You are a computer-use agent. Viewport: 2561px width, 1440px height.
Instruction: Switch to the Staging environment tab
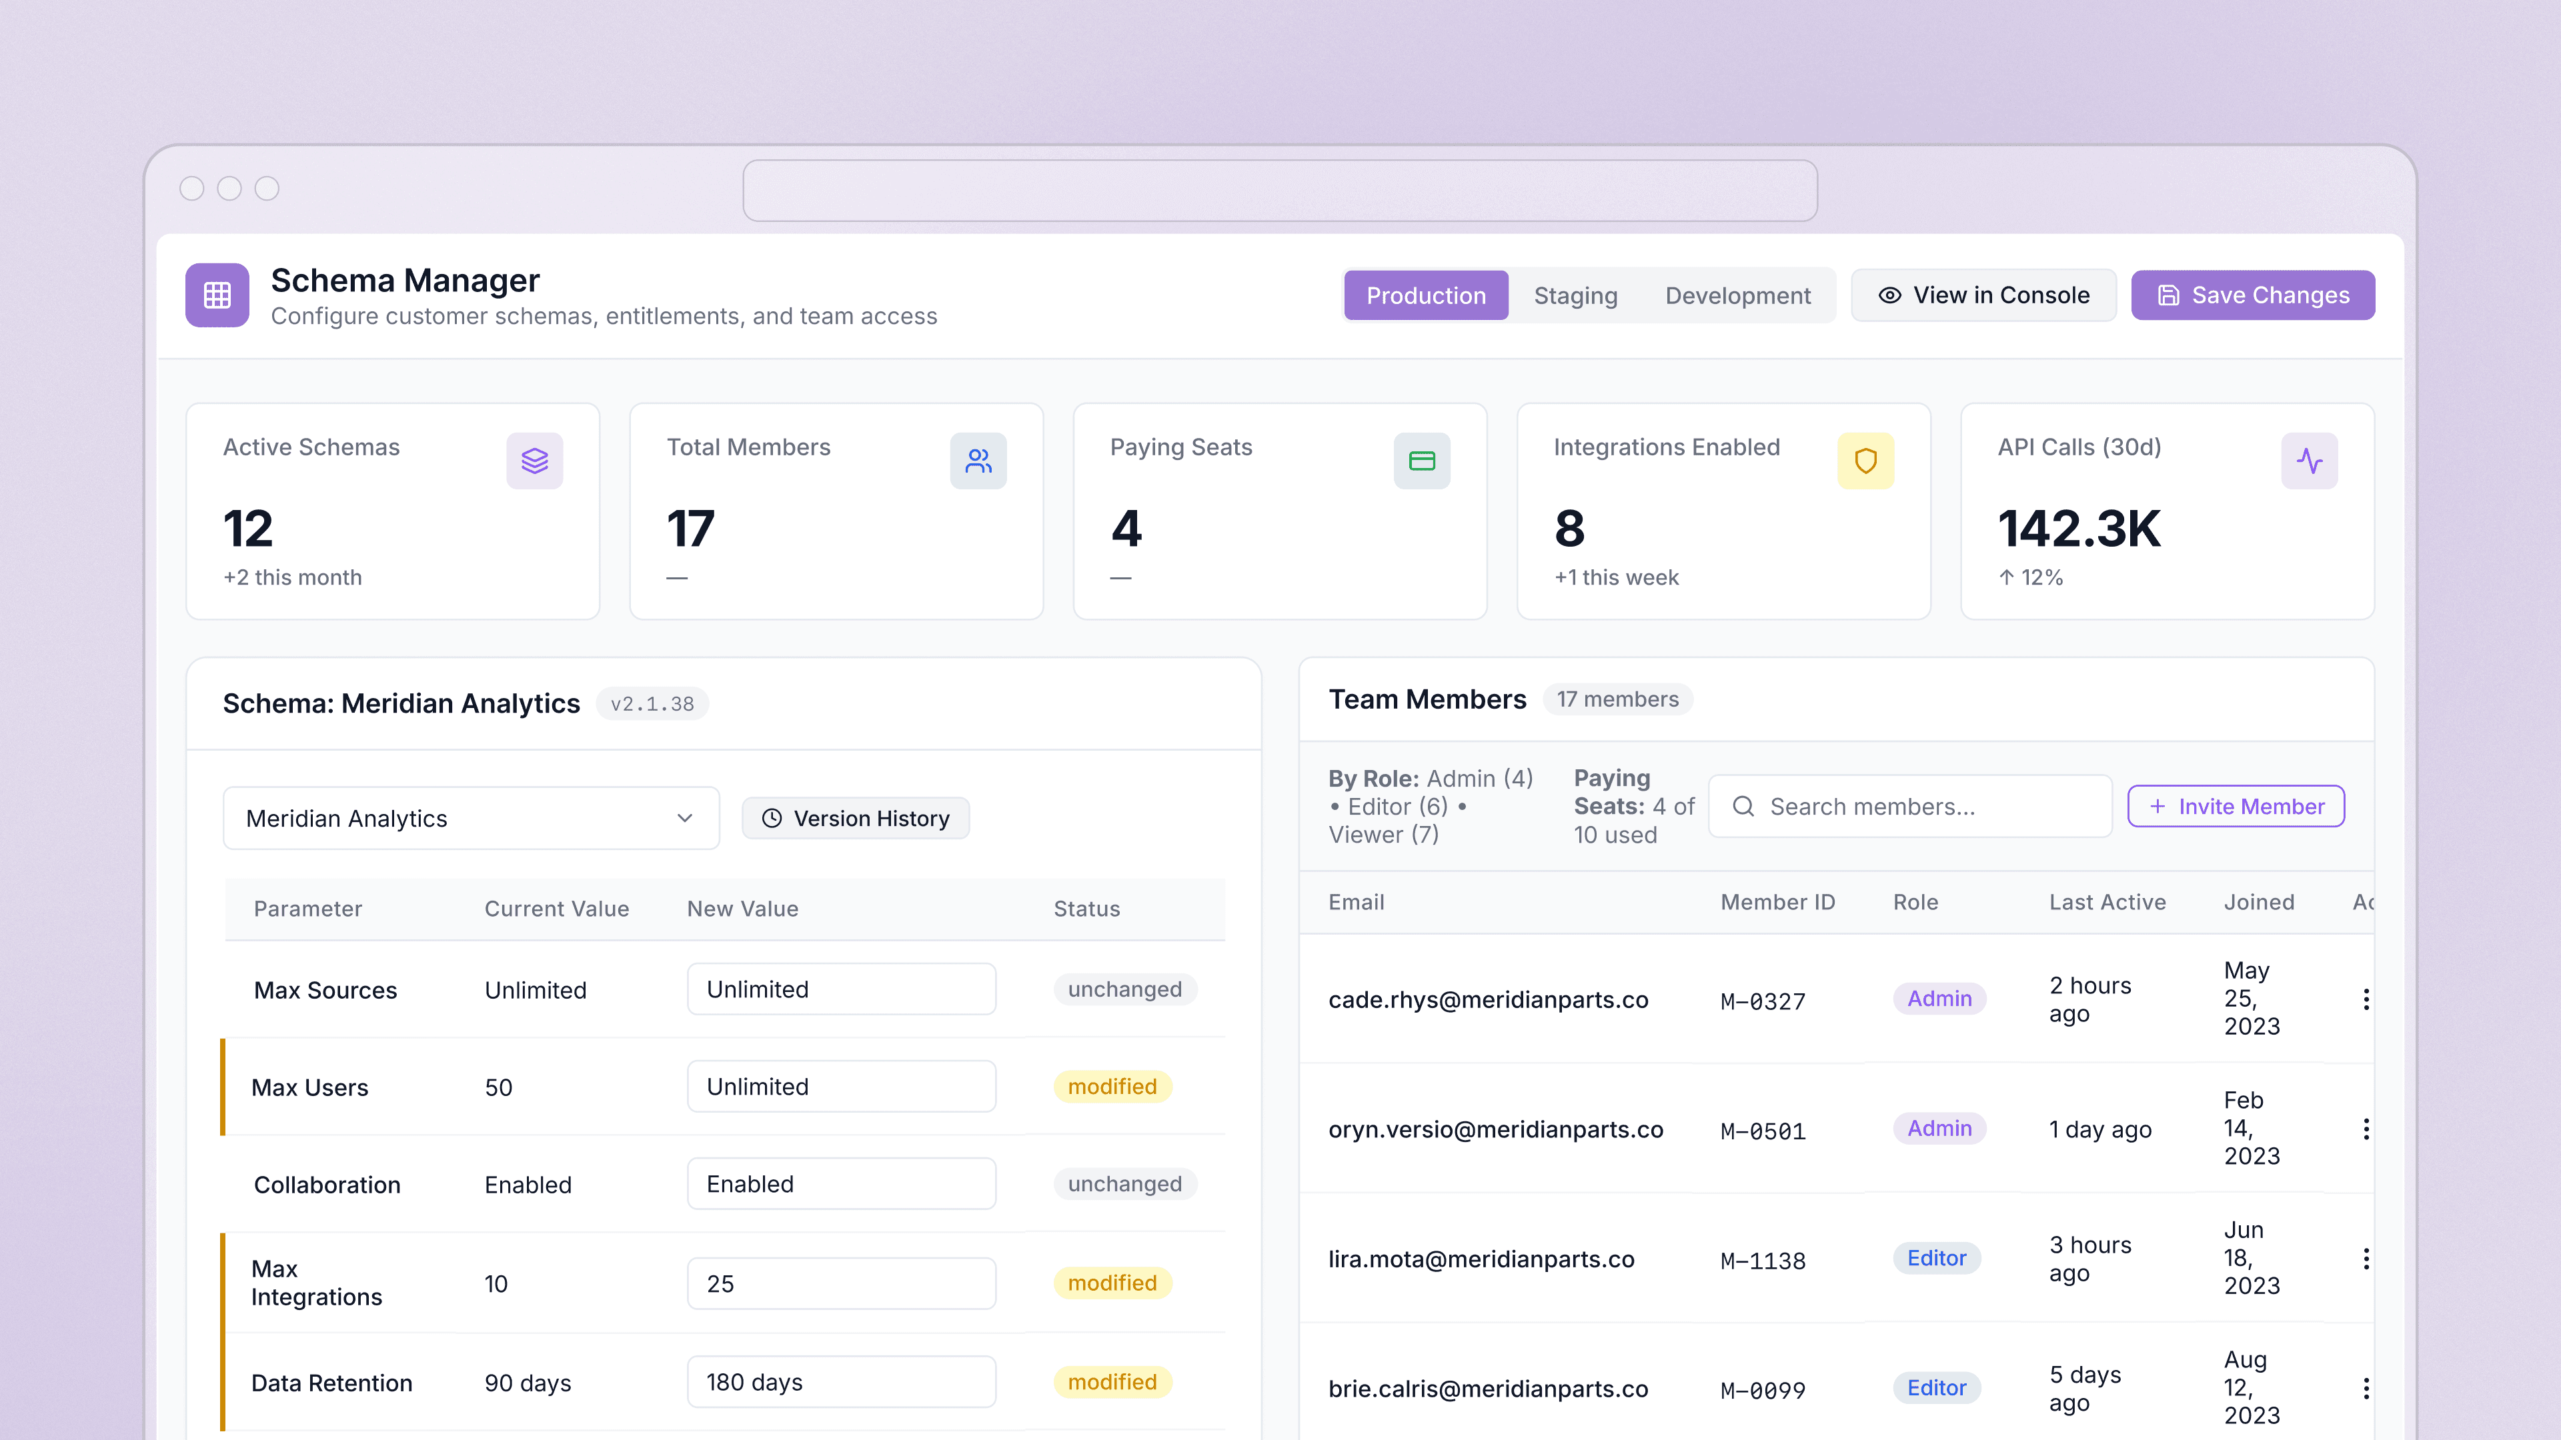click(x=1575, y=295)
